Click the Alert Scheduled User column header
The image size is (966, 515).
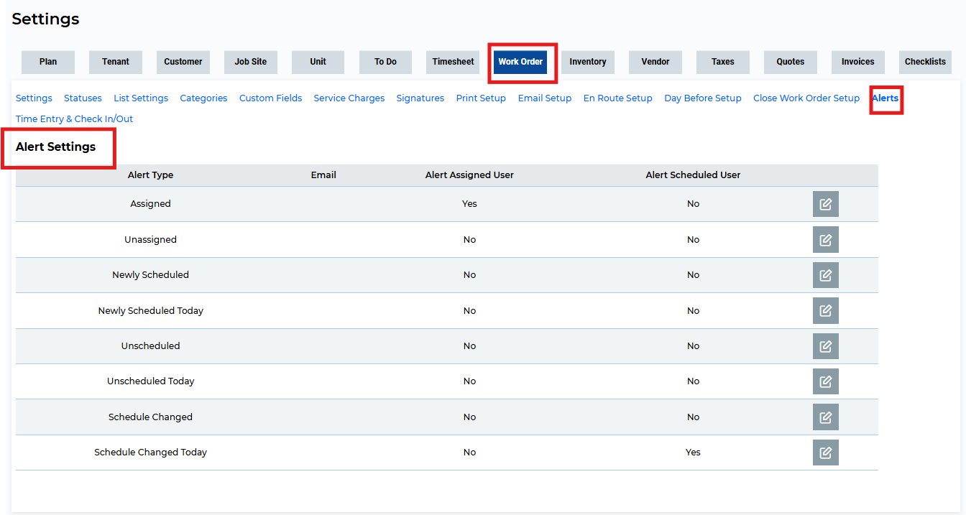(x=693, y=175)
